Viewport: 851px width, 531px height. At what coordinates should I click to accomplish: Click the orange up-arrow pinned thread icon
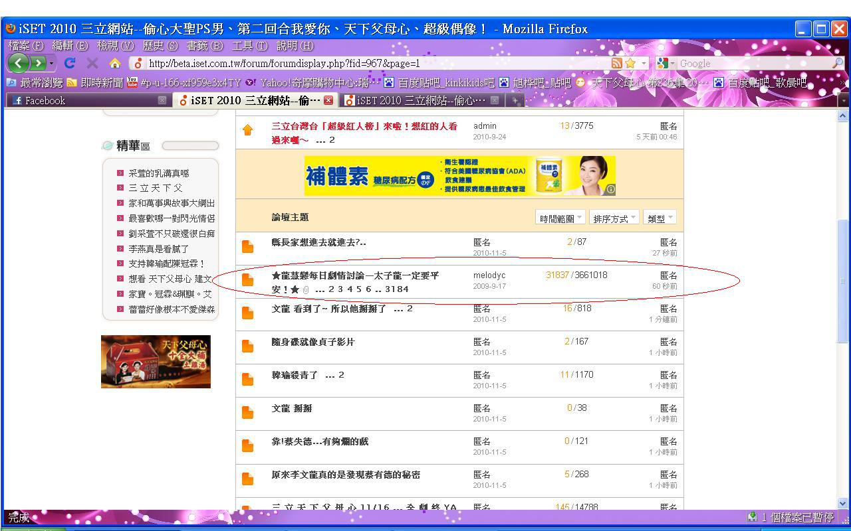[x=248, y=130]
